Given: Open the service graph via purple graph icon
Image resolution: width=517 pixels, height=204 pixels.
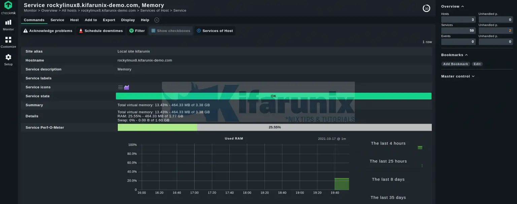Looking at the screenshot, I should [127, 87].
